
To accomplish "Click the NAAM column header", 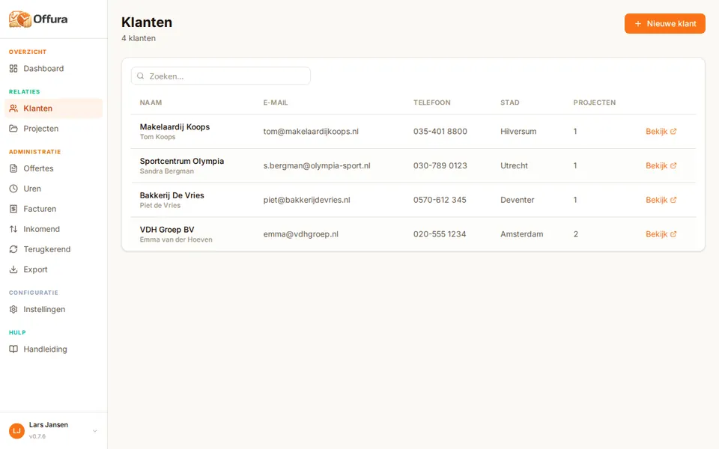I will coord(151,103).
